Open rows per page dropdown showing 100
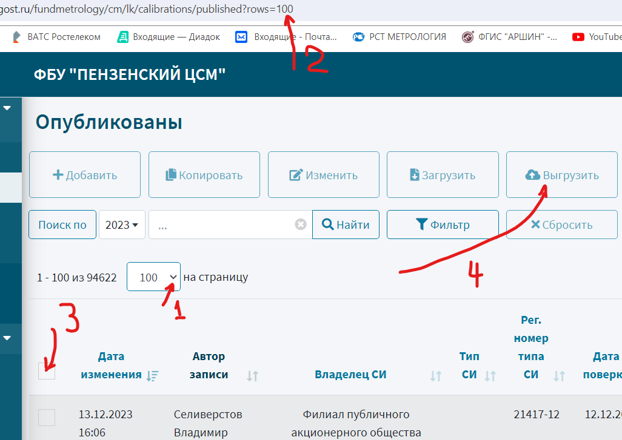The image size is (622, 440). (x=153, y=277)
